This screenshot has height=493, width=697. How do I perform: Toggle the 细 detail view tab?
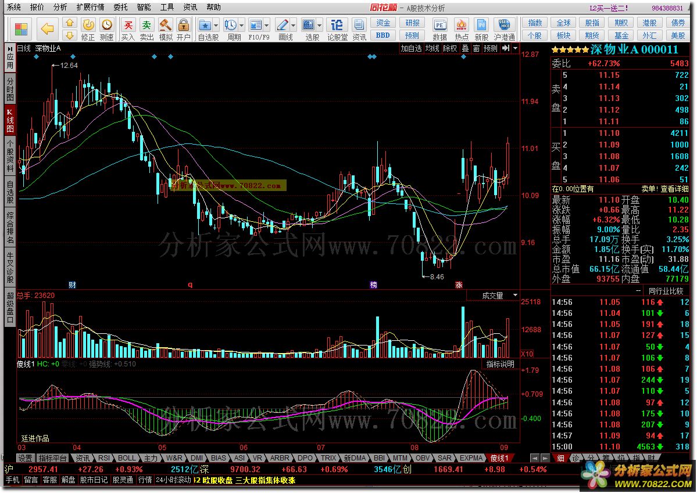click(x=560, y=458)
